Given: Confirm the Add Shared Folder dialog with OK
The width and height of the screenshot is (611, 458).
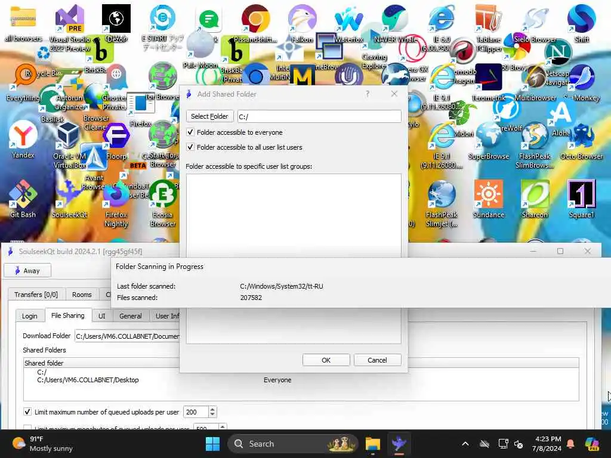Looking at the screenshot, I should [326, 360].
